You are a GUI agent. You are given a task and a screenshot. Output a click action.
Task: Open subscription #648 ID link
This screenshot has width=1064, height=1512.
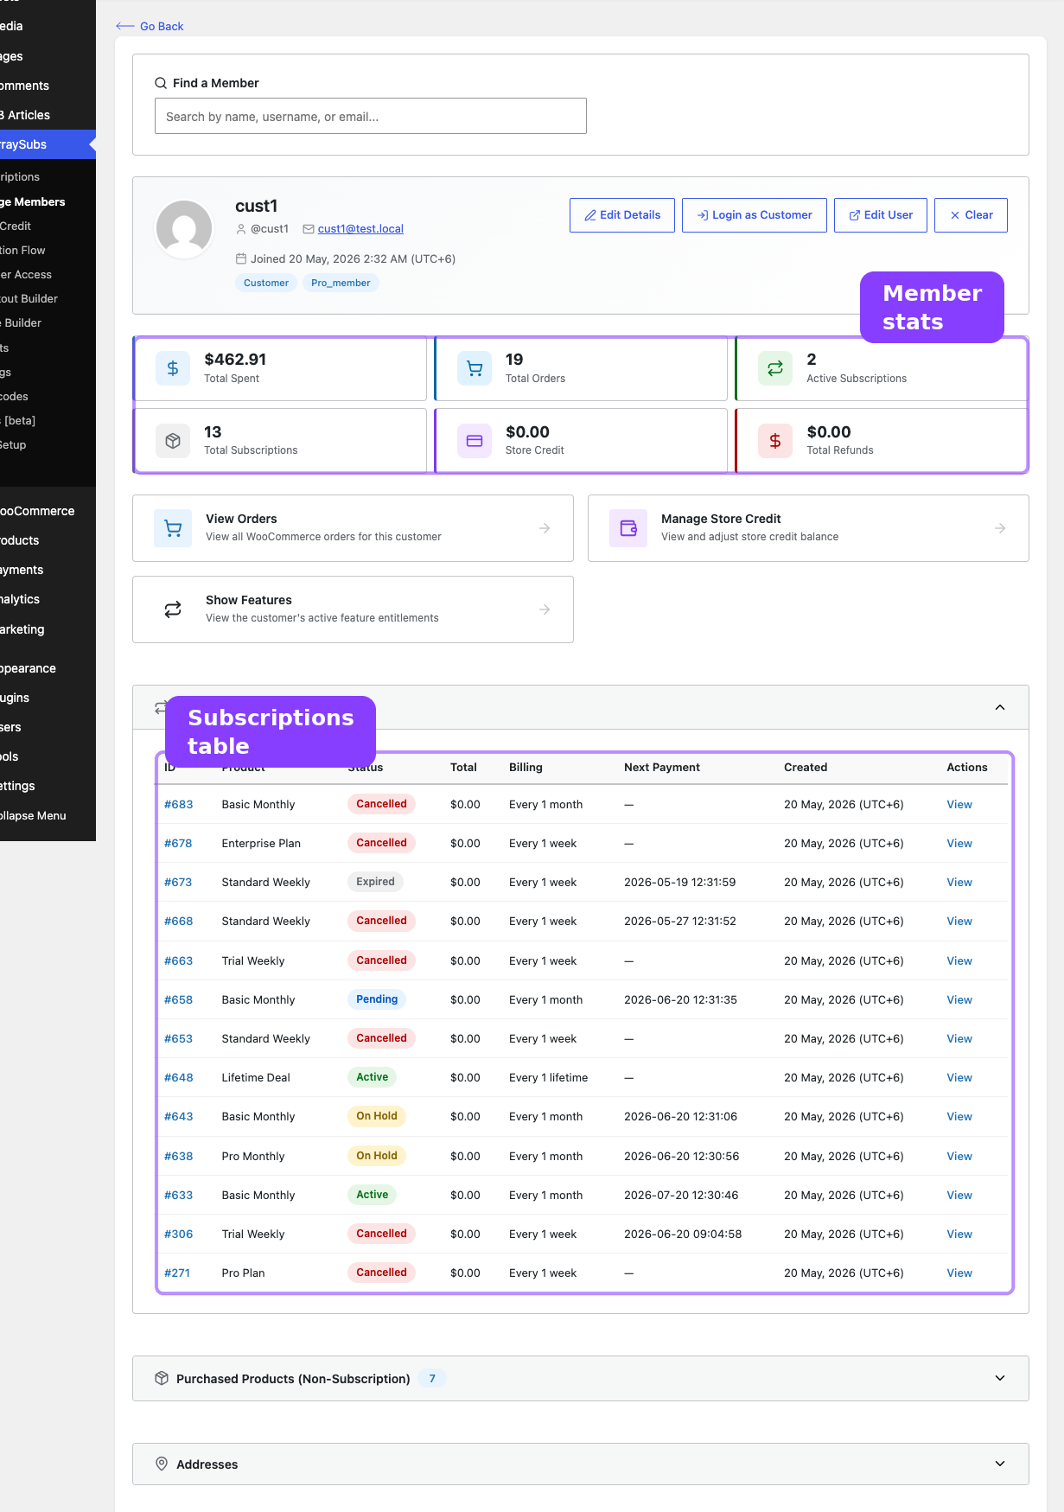tap(179, 1077)
